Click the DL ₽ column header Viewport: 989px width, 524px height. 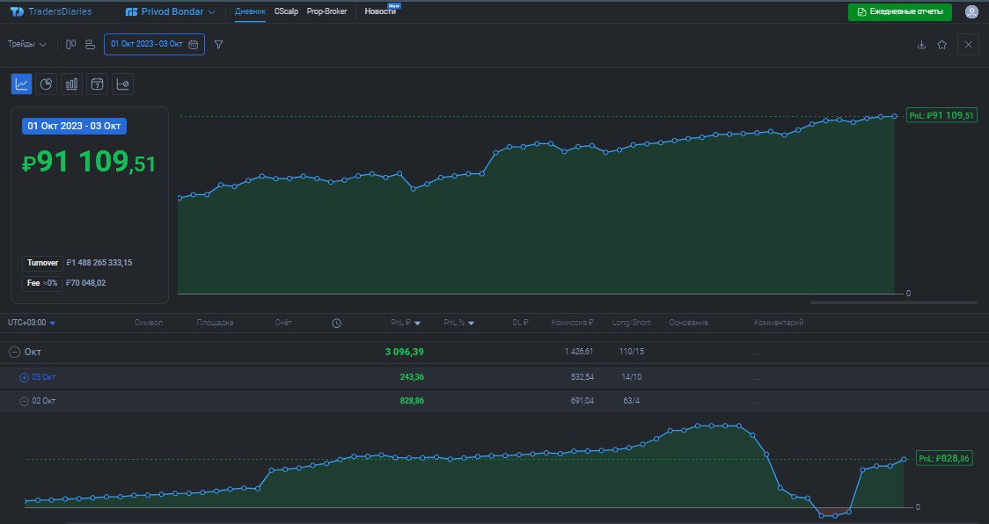click(520, 323)
